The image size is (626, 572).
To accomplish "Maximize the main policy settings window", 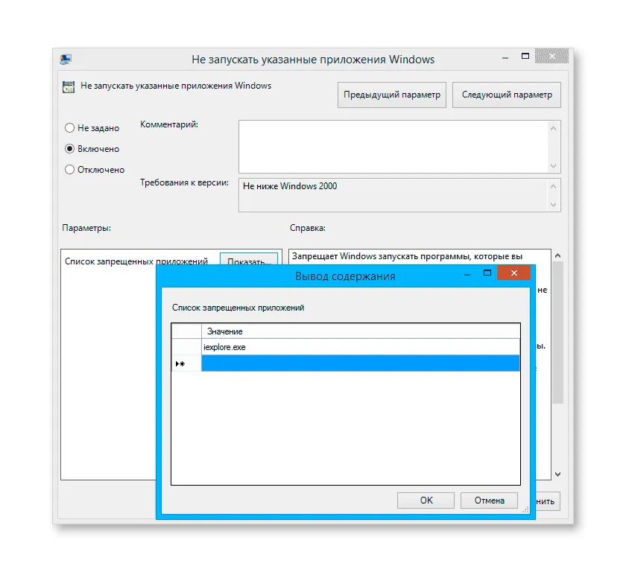I will click(526, 56).
